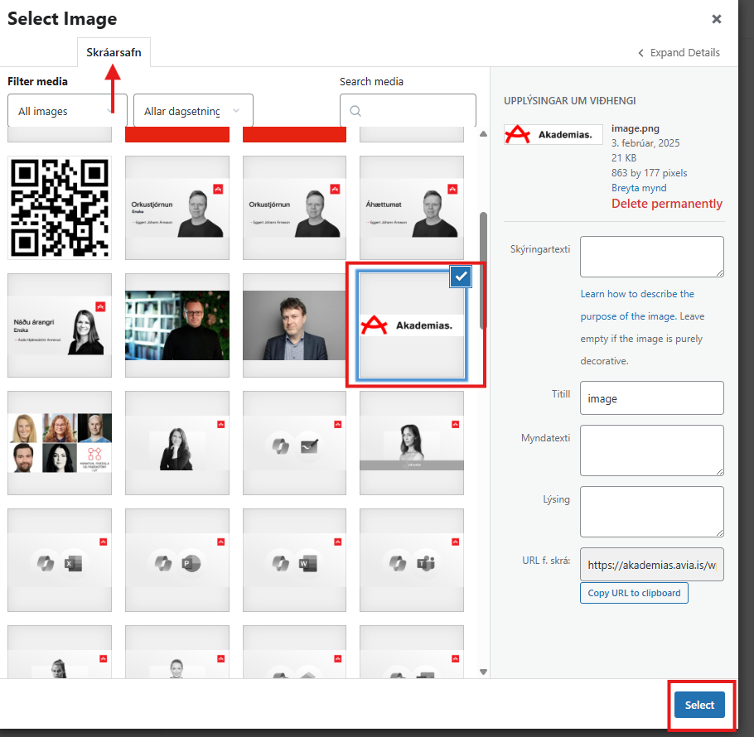The width and height of the screenshot is (754, 737).
Task: Open the All images filter dropdown
Action: (x=67, y=111)
